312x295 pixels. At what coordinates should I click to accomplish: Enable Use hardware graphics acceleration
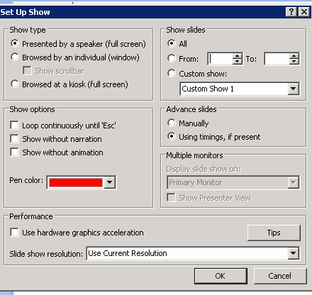tap(14, 232)
